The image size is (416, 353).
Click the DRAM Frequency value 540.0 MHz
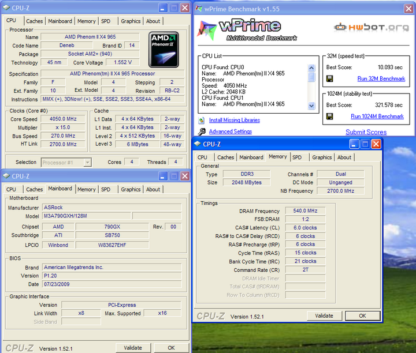coord(305,211)
